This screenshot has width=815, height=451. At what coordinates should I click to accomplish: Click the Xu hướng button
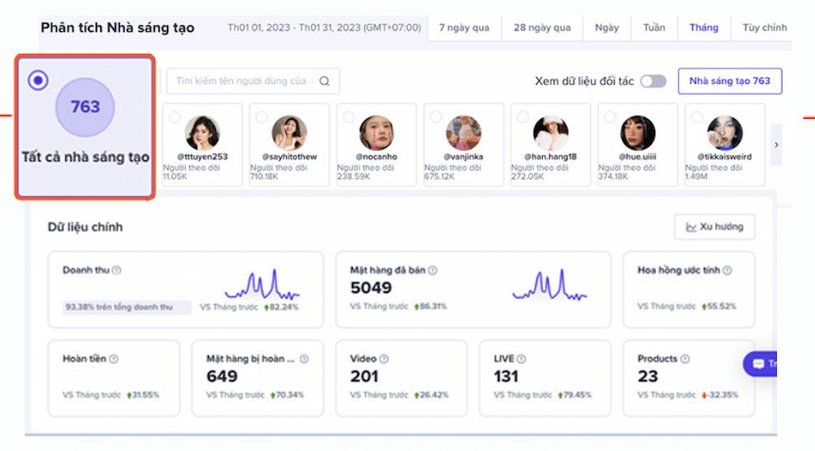pyautogui.click(x=715, y=227)
